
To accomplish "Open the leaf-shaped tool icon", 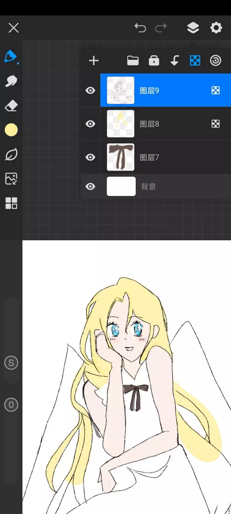I will (11, 155).
